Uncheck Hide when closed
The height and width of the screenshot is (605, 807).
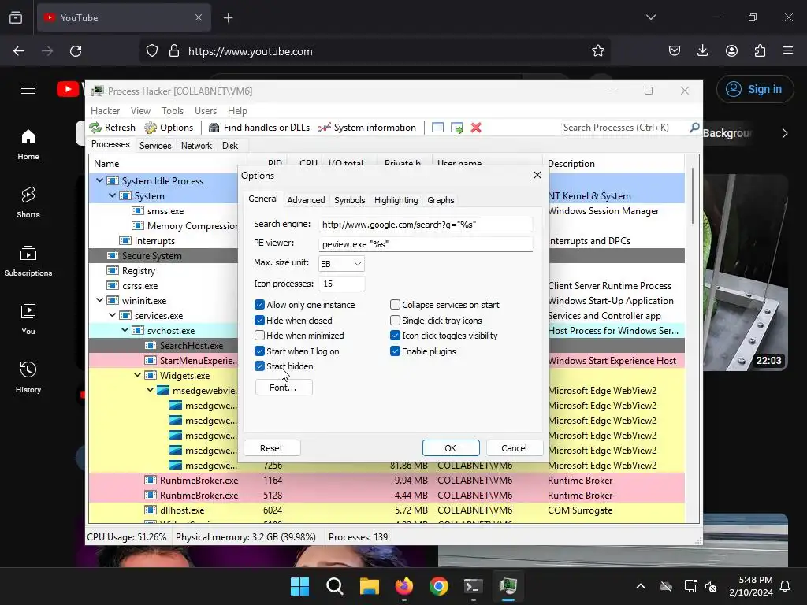click(259, 320)
